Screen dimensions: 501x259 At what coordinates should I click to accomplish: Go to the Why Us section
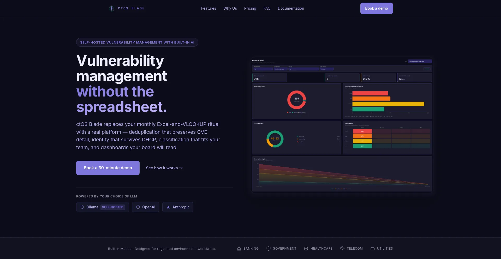pyautogui.click(x=230, y=8)
